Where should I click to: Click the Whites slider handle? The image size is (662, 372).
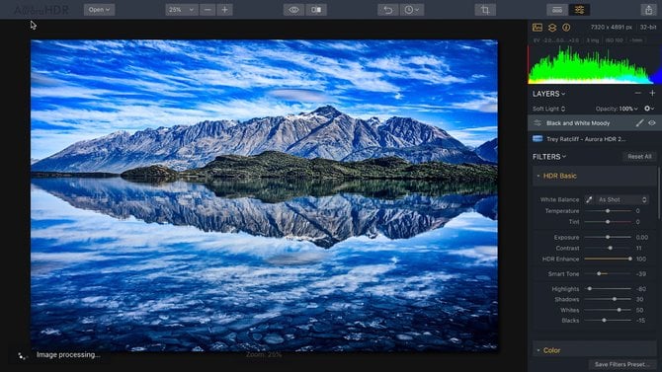619,310
